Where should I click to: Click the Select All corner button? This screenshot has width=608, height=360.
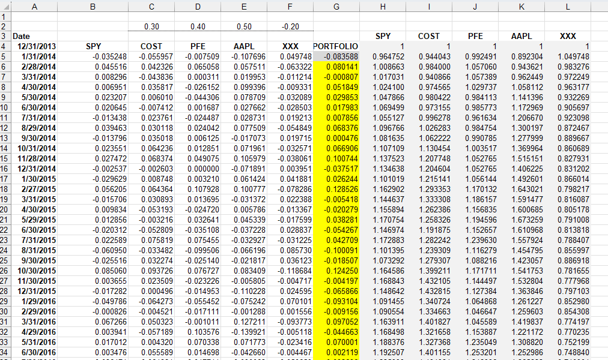click(x=5, y=6)
